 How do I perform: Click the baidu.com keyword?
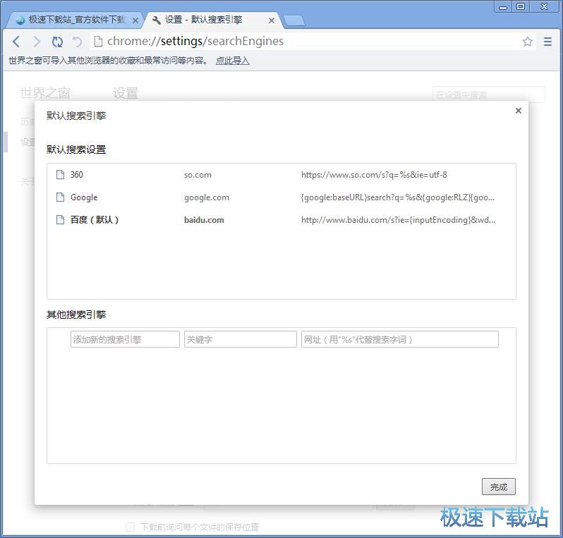pyautogui.click(x=204, y=220)
